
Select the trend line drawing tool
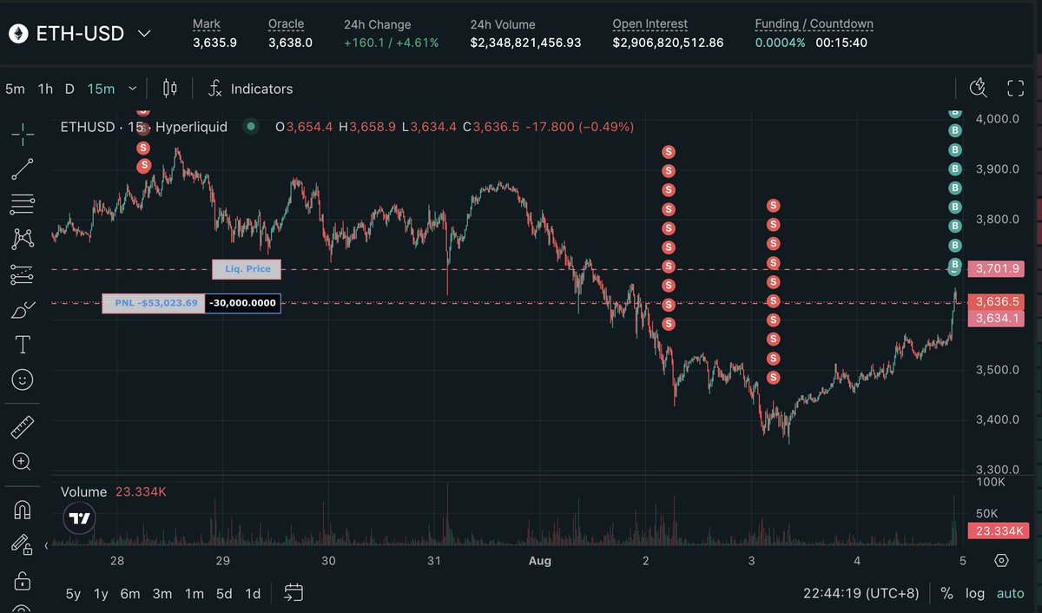click(23, 169)
